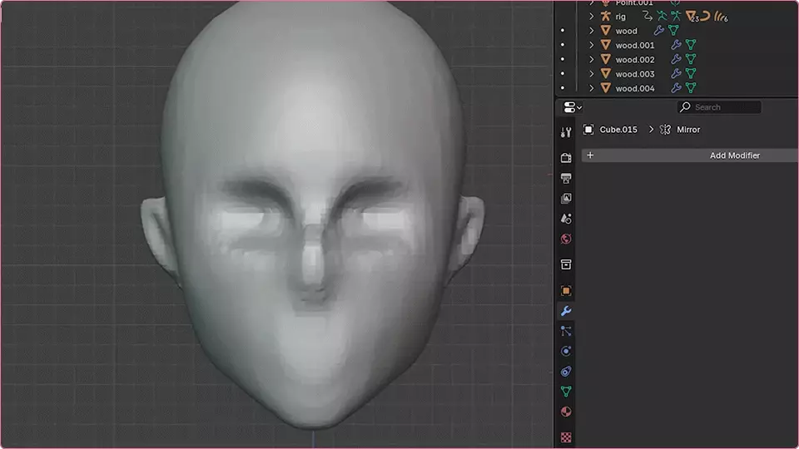Click the rig bone constraint hook icon
The width and height of the screenshot is (799, 449).
[705, 17]
